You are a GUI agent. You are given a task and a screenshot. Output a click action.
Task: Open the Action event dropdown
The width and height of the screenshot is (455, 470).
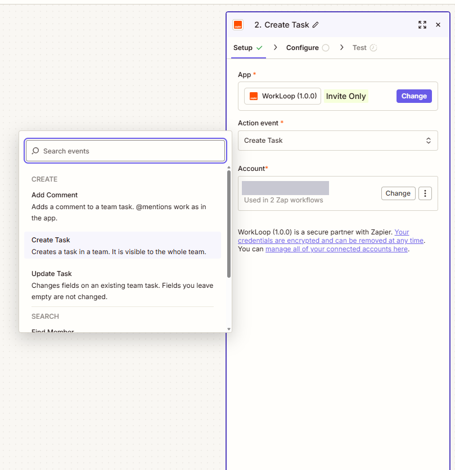[x=337, y=141]
